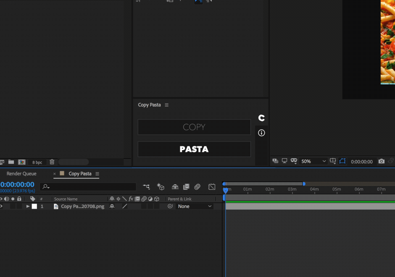
Task: Open the grid and guide options dropdown
Action: (x=333, y=161)
